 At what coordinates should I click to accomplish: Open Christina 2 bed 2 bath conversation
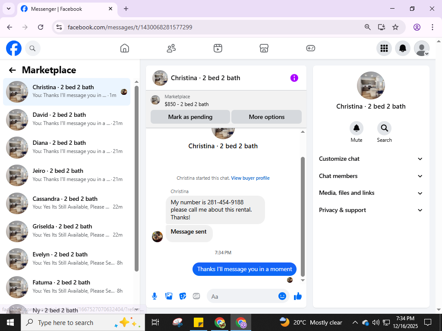point(66,92)
